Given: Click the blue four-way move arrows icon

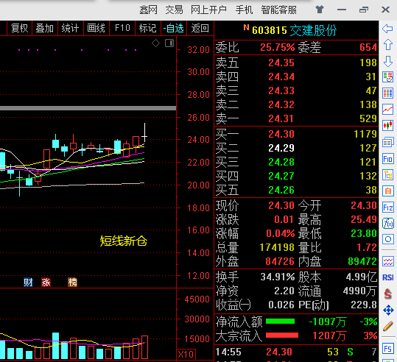Looking at the screenshot, I should click(x=387, y=310).
